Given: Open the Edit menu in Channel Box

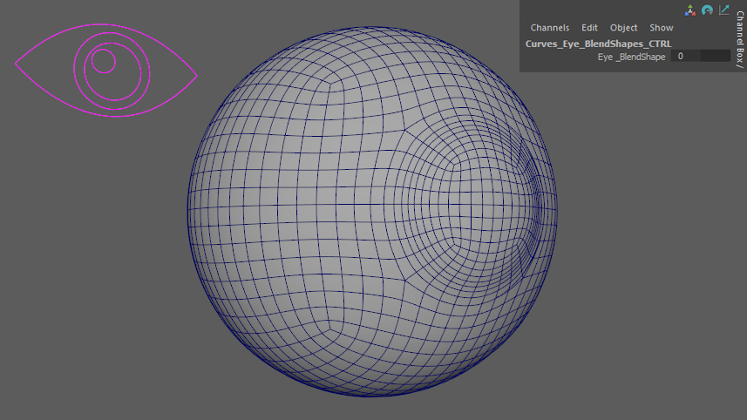Looking at the screenshot, I should (589, 28).
